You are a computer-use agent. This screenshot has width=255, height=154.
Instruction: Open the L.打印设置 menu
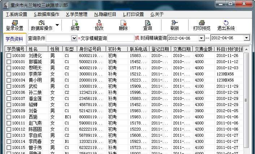(x=133, y=14)
